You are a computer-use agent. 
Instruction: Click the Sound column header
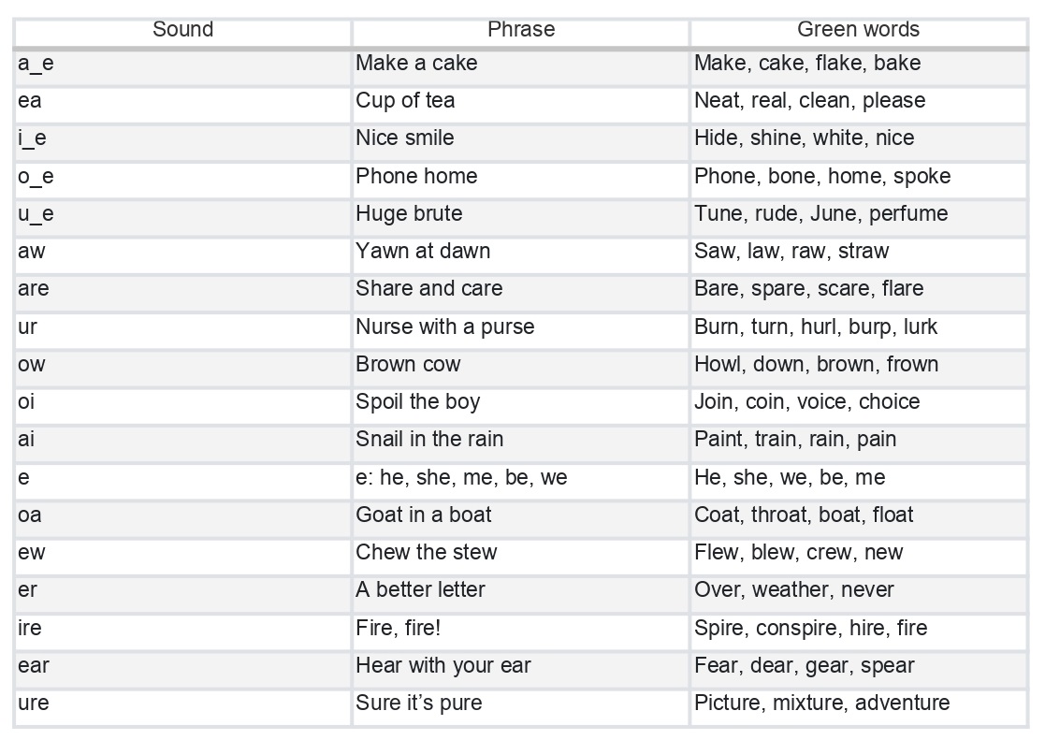tap(183, 30)
